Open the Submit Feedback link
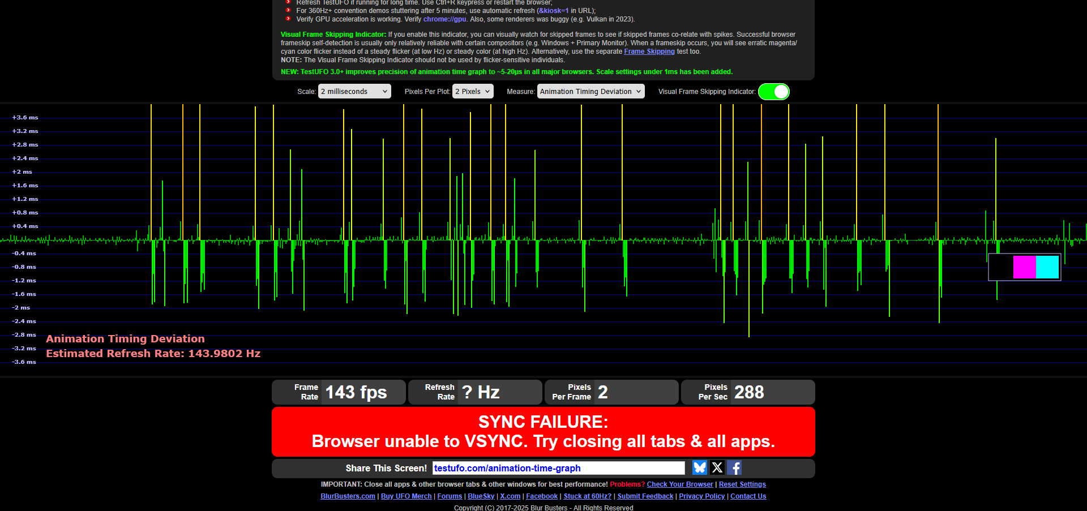1087x511 pixels. coord(645,496)
